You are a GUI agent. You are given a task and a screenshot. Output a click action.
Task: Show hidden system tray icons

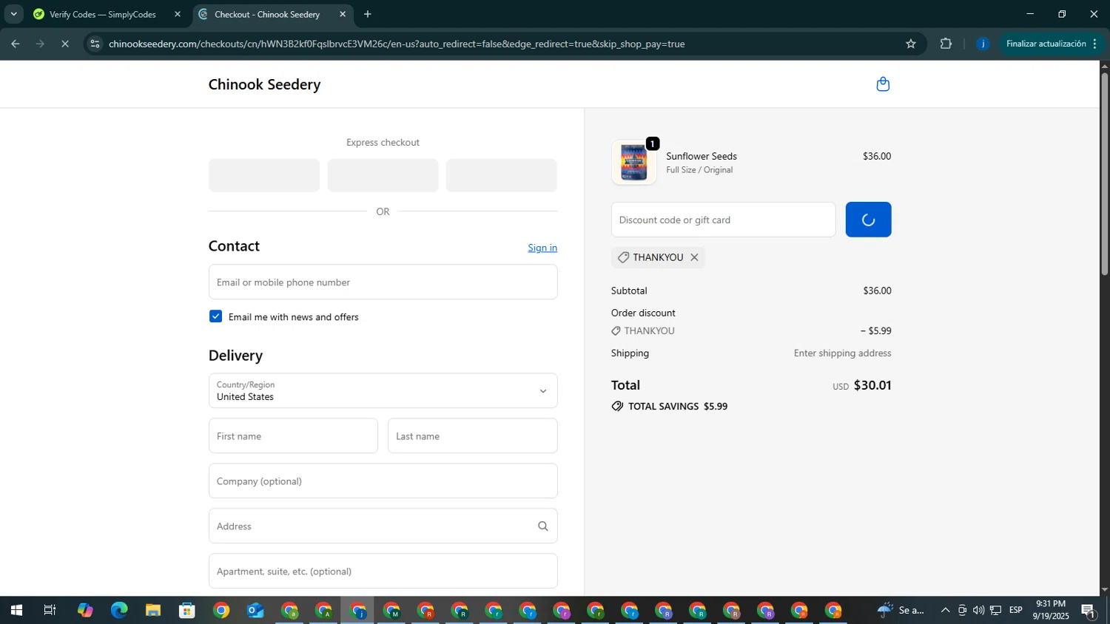[945, 610]
